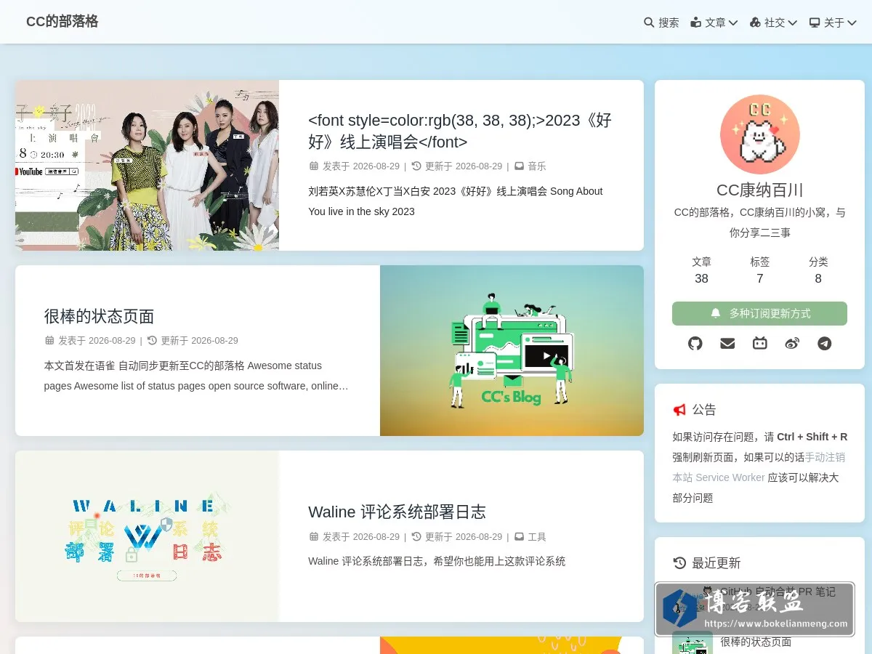Screen dimensions: 872x654
Task: Go to CC的部落格 home title
Action: click(x=62, y=22)
